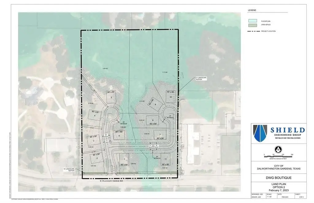Select building pad for lot 11
The image size is (314, 203).
point(165,161)
